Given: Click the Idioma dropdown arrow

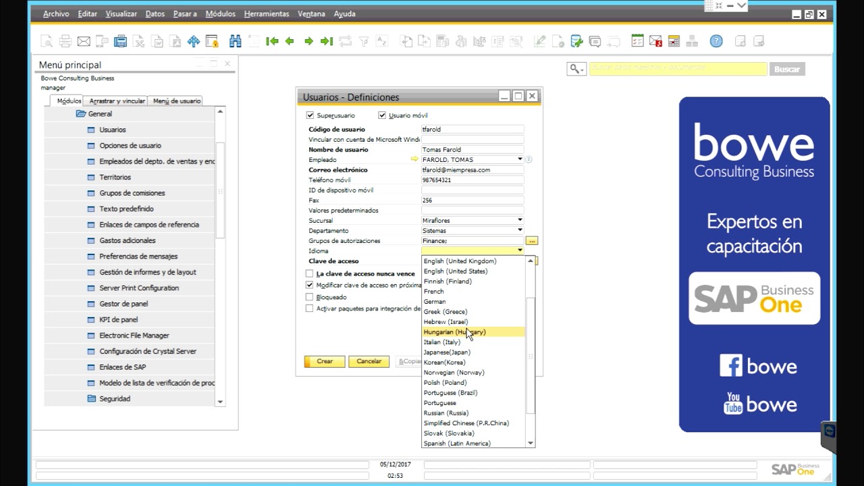Looking at the screenshot, I should [520, 250].
